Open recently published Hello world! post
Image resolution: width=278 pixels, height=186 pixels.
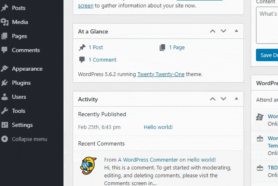pyautogui.click(x=158, y=127)
